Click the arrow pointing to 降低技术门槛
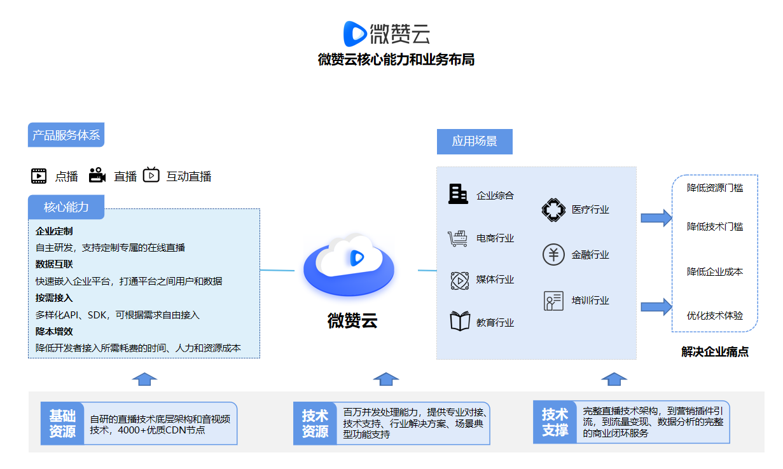 [656, 218]
